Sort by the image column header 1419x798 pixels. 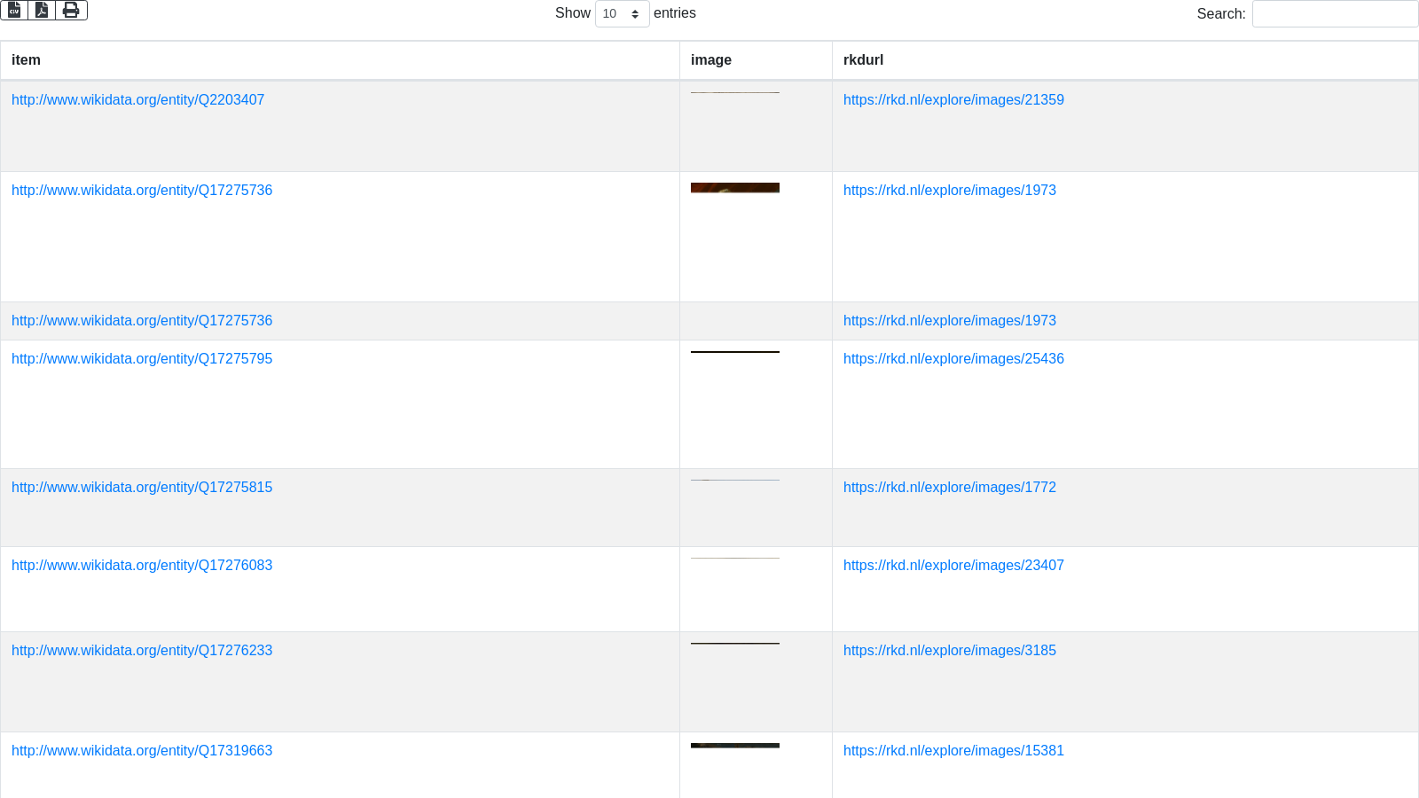click(711, 60)
